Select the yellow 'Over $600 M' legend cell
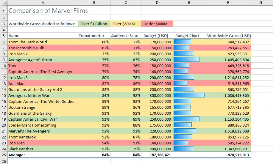This screenshot has width=273, height=164. (126, 24)
